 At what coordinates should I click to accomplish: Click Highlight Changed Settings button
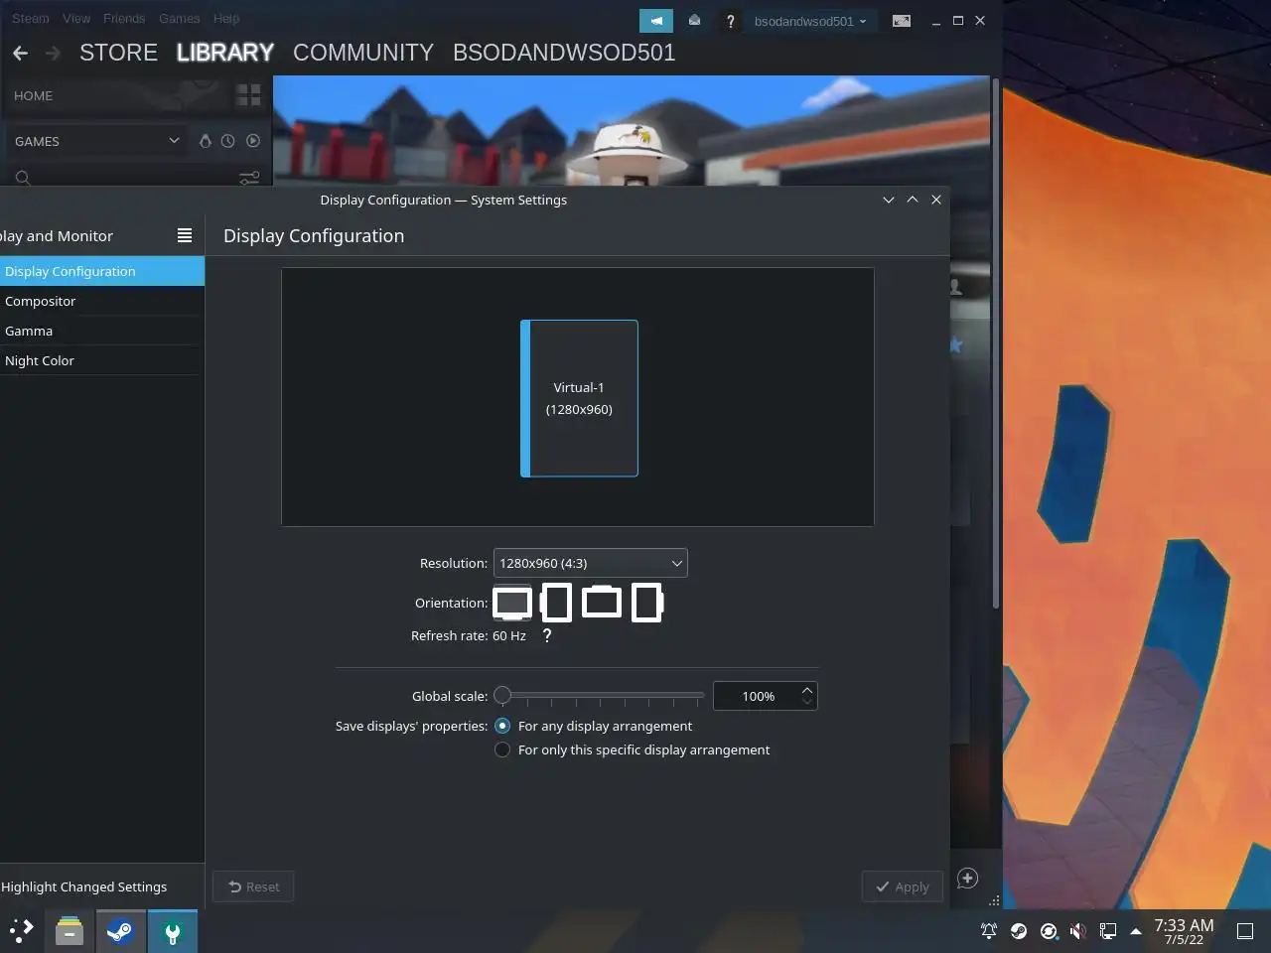pyautogui.click(x=86, y=886)
